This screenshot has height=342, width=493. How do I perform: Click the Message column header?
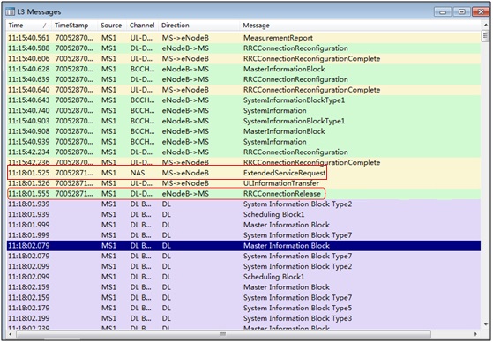coord(360,26)
